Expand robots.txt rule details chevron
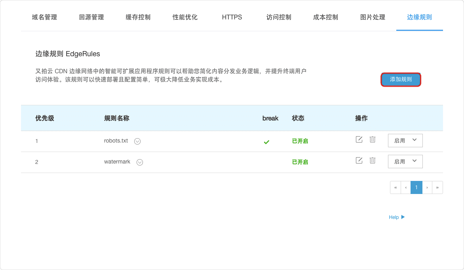The height and width of the screenshot is (270, 464). 137,141
